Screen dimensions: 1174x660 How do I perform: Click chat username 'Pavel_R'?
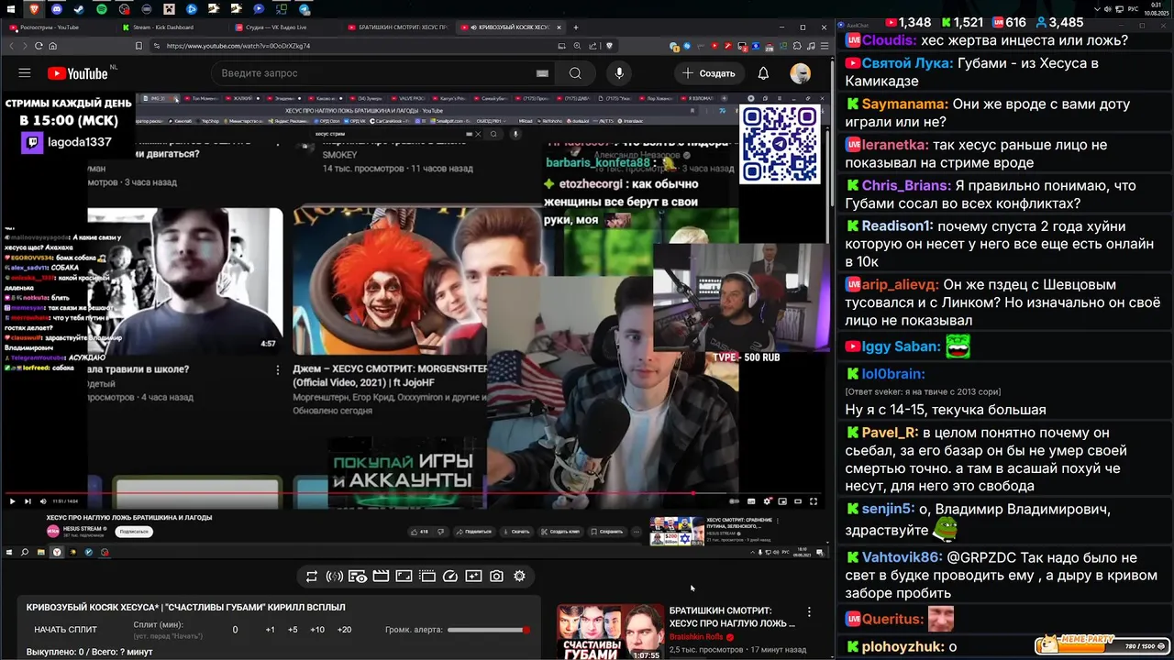pos(890,433)
